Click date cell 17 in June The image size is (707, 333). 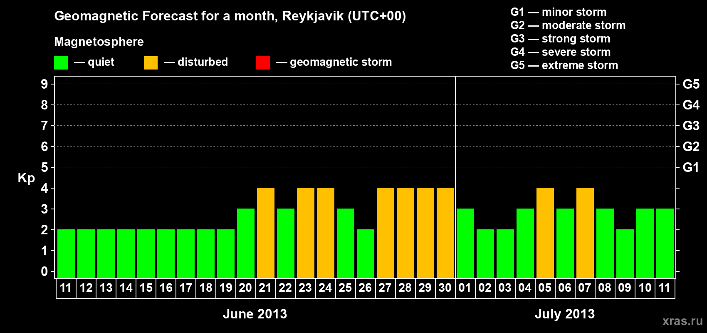186,288
